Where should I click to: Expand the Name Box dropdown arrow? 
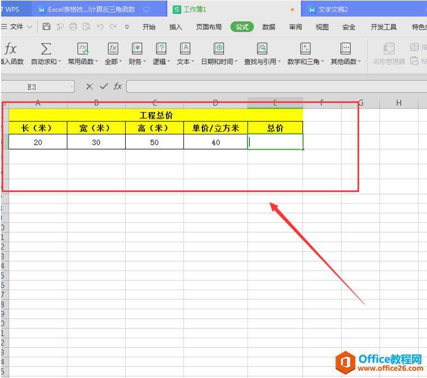pyautogui.click(x=72, y=87)
